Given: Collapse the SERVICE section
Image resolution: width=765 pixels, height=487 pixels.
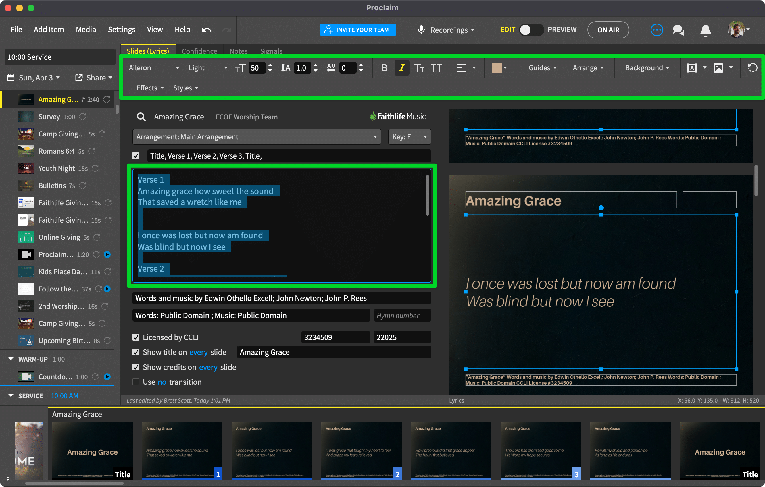Looking at the screenshot, I should tap(11, 396).
